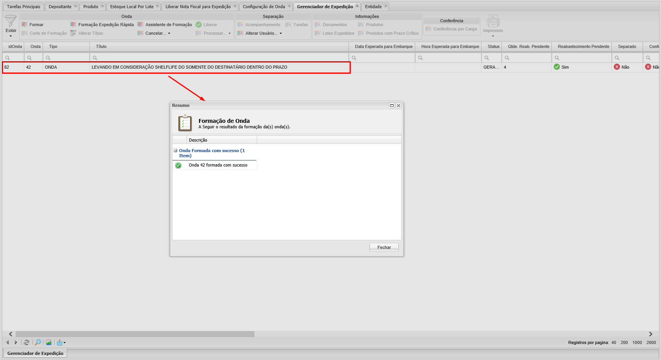Image resolution: width=661 pixels, height=360 pixels.
Task: Sort by Data Esperada para Embarque header
Action: 382,46
